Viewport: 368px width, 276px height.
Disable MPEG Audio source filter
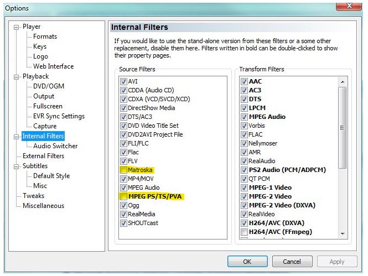point(123,188)
